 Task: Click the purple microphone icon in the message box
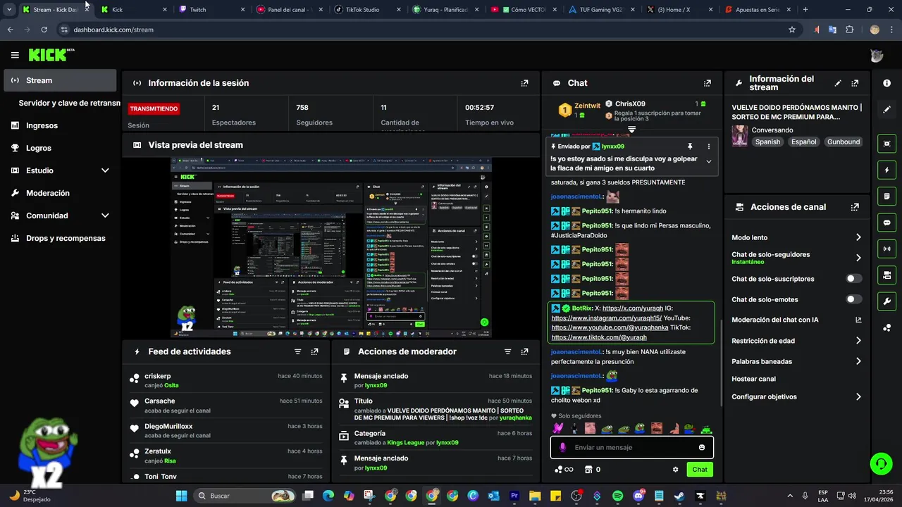click(x=562, y=447)
